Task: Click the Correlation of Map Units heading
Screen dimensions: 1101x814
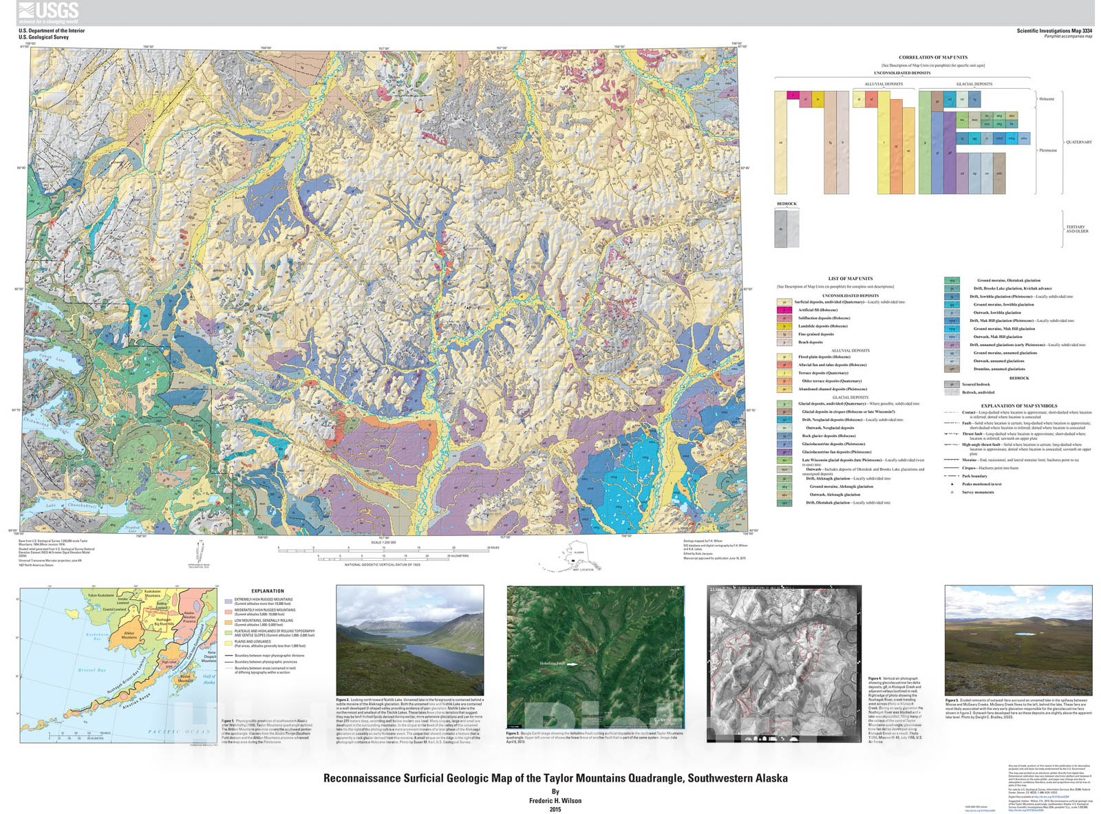Action: click(932, 57)
